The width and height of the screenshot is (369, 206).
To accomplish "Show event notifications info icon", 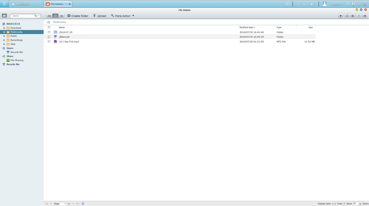I will 312,4.
